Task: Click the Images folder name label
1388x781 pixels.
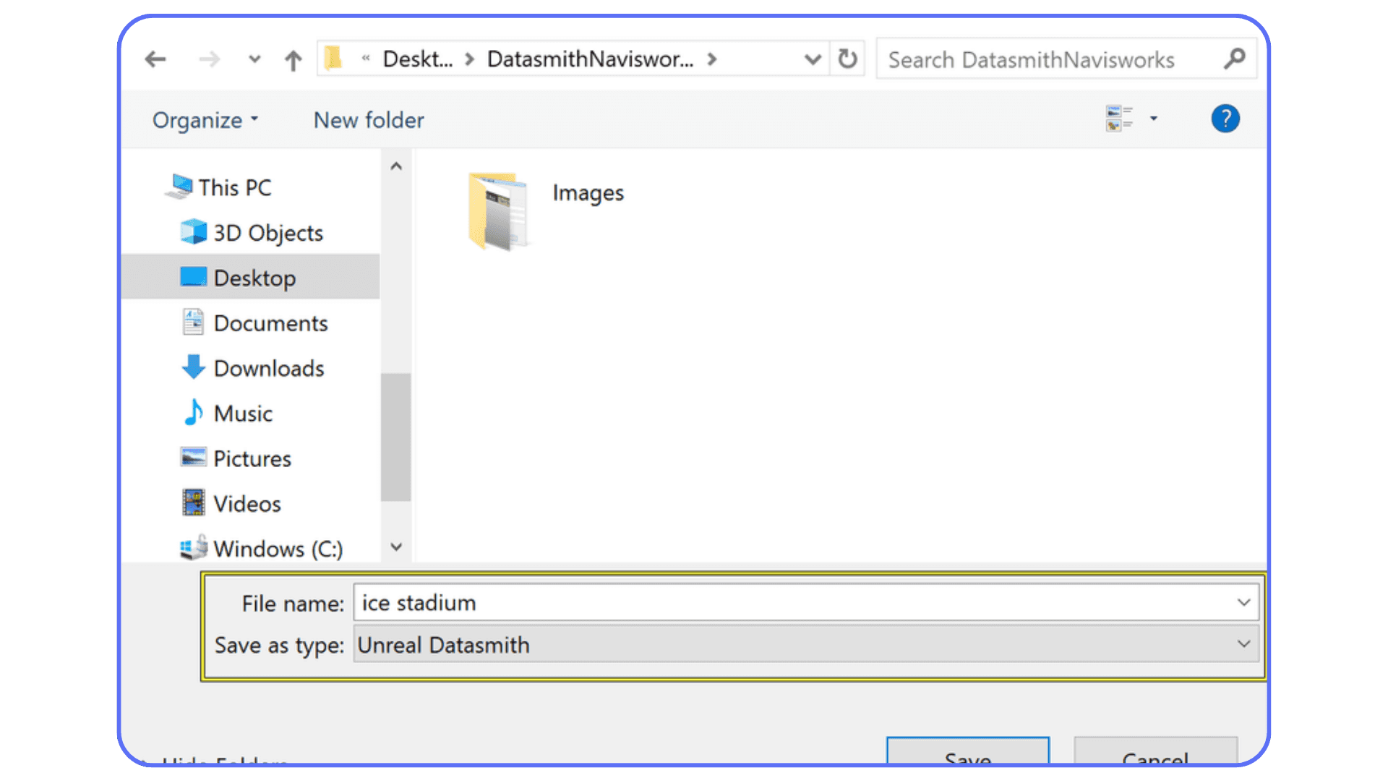Action: coord(588,193)
